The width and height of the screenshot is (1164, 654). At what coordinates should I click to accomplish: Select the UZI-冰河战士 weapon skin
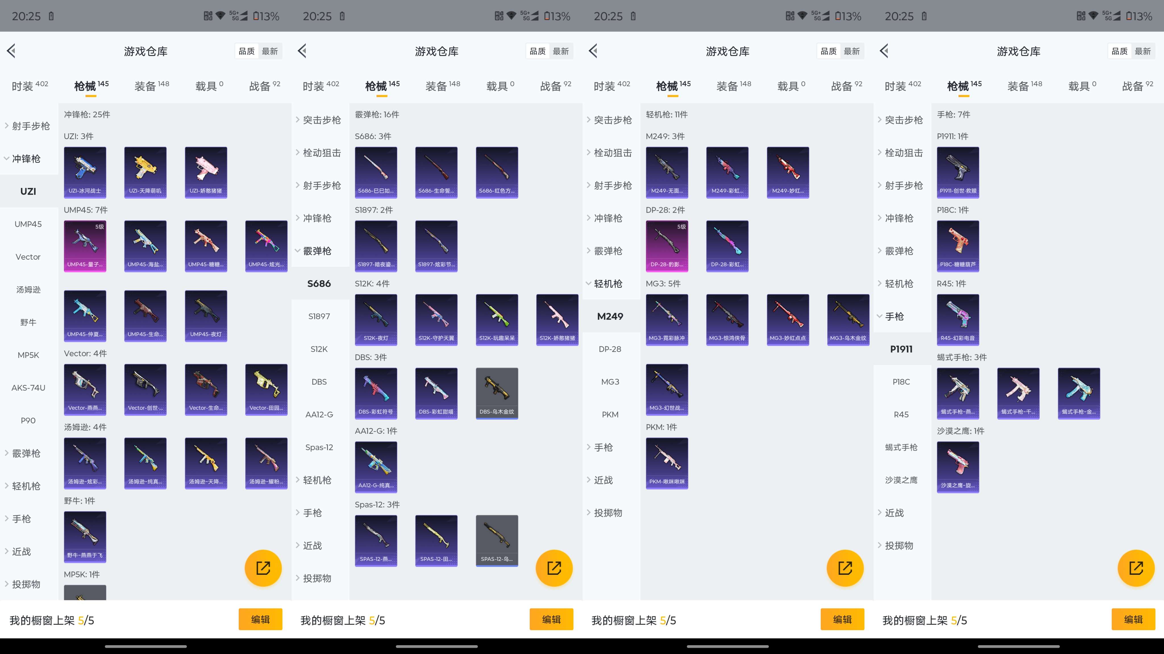[85, 172]
